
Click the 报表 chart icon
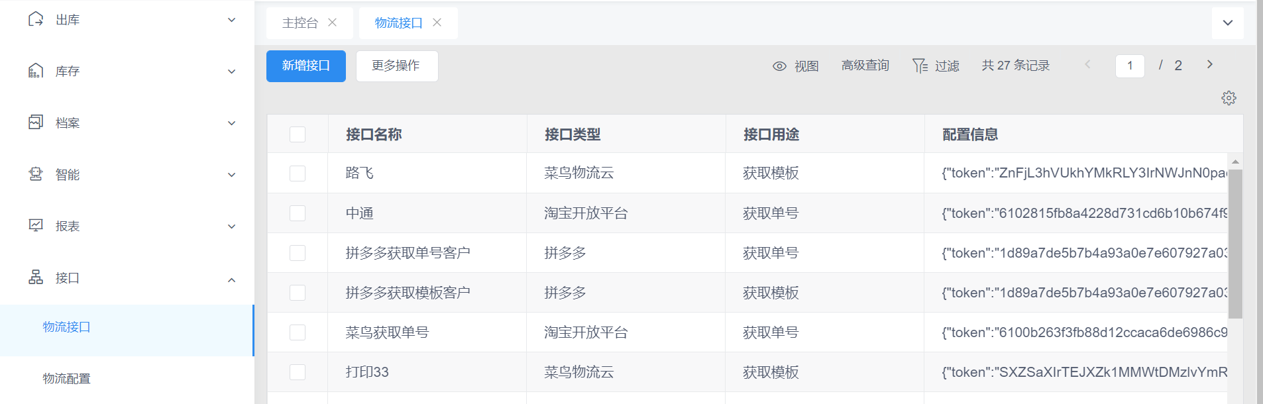(x=36, y=226)
